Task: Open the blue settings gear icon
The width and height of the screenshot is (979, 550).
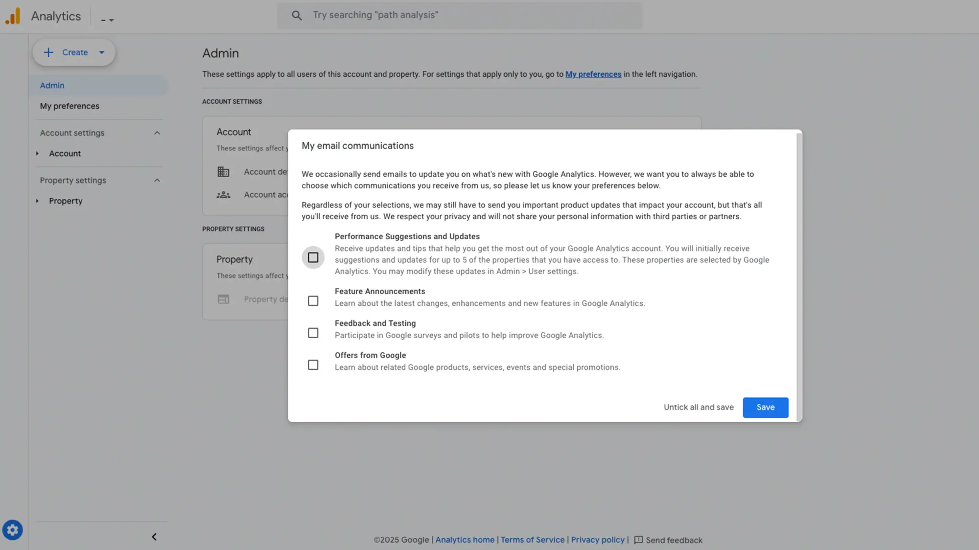Action: pos(13,530)
